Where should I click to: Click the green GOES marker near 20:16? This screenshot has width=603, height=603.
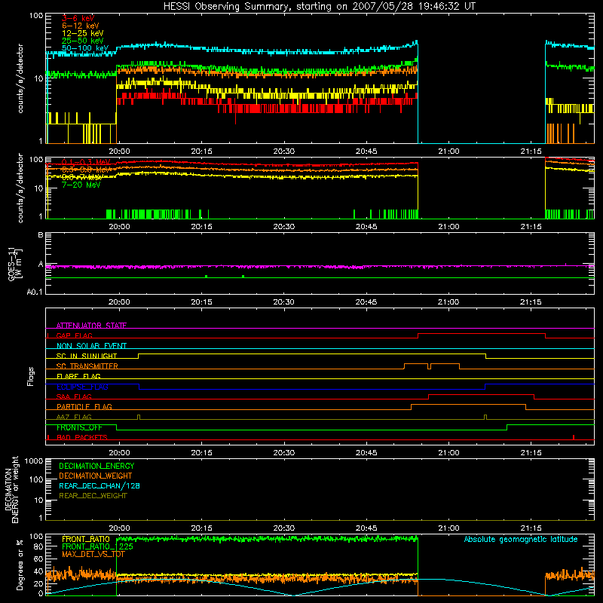coord(206,276)
